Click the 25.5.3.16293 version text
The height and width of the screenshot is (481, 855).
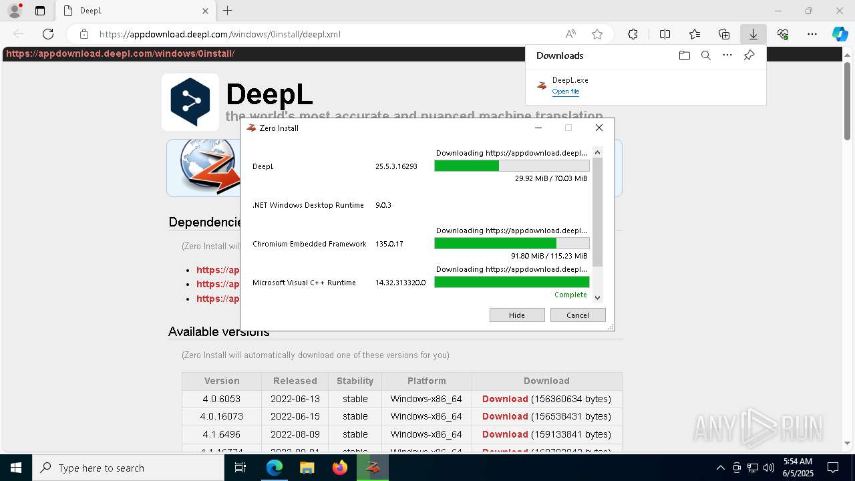pos(396,166)
